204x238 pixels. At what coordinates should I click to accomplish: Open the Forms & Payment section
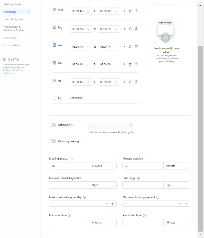(x=13, y=19)
